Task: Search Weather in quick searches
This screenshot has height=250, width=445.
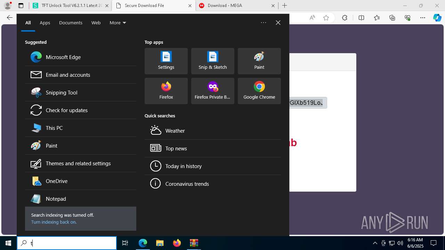Action: [x=213, y=131]
